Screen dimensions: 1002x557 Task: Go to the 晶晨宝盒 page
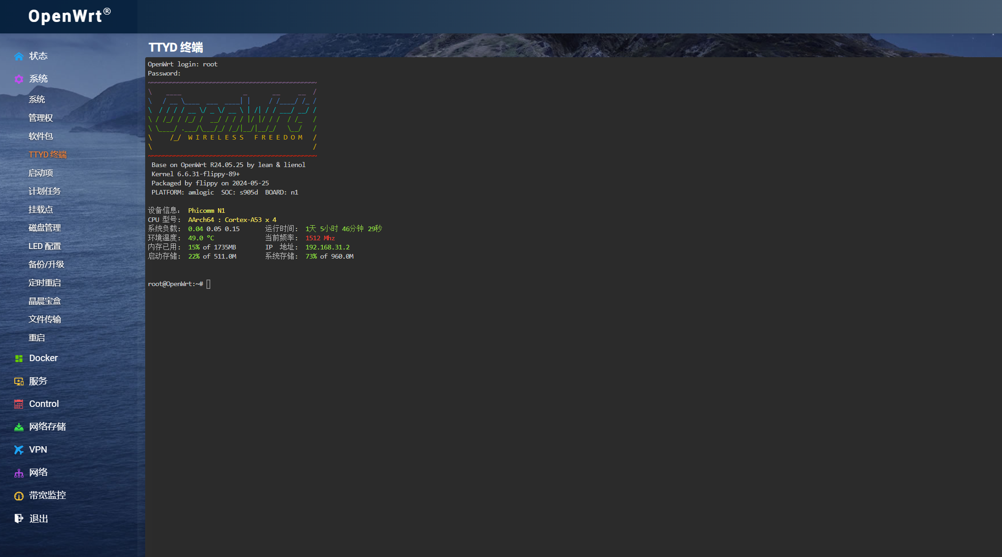pyautogui.click(x=44, y=301)
